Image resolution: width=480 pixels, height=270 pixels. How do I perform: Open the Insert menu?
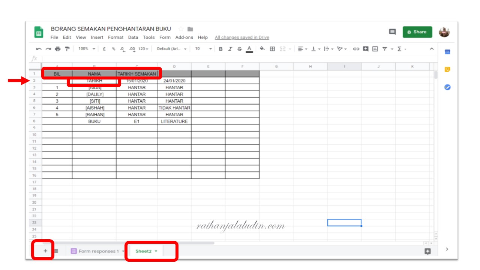[97, 37]
